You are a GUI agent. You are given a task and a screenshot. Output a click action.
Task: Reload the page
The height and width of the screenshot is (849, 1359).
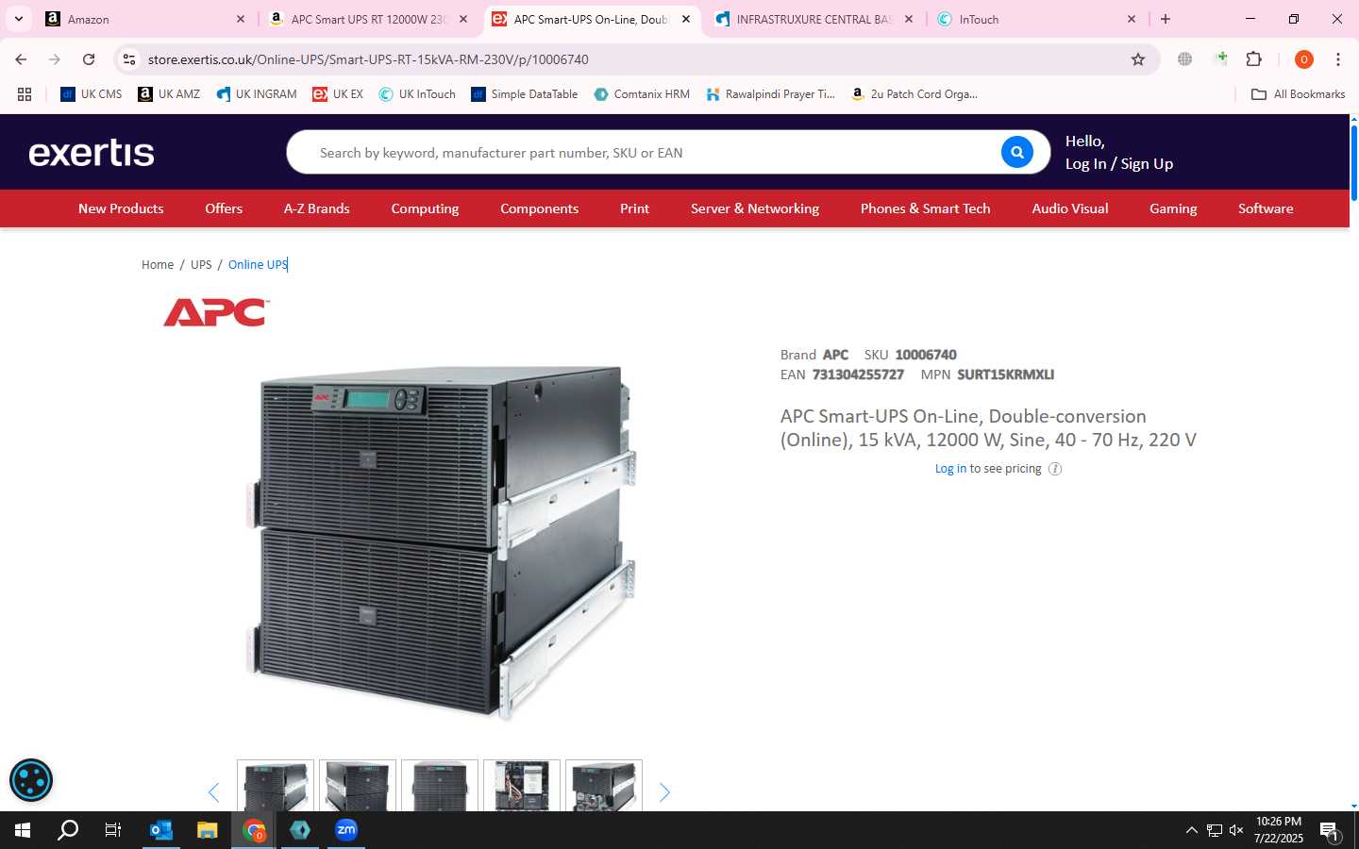[89, 59]
